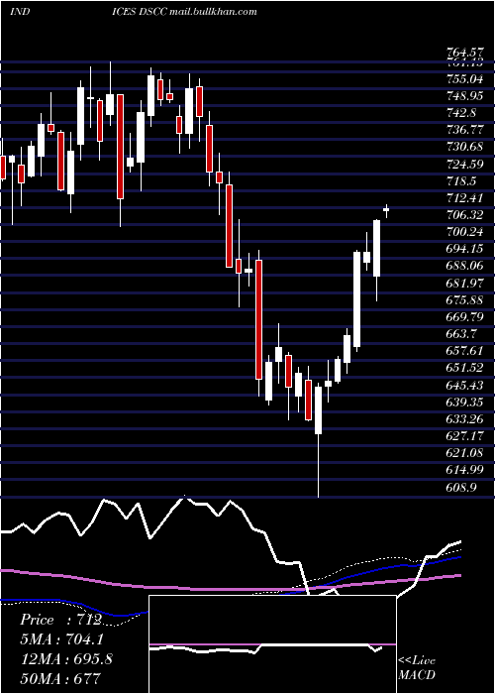Click the 736.77 price label
The width and height of the screenshot is (495, 694).
click(x=465, y=130)
